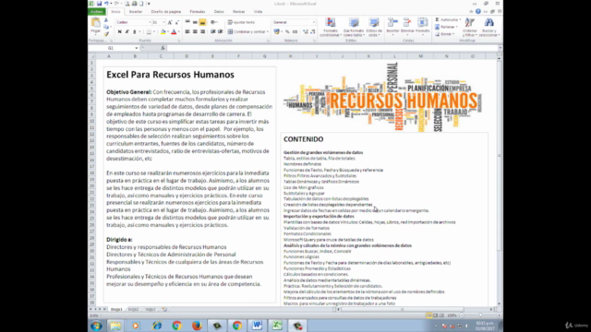Toggle Italic (K) formatting

(127, 32)
